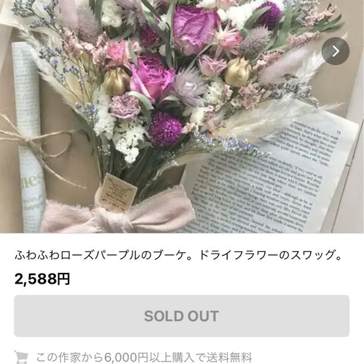Click the jute twine bow on the left
The width and height of the screenshot is (364, 364).
37,145
